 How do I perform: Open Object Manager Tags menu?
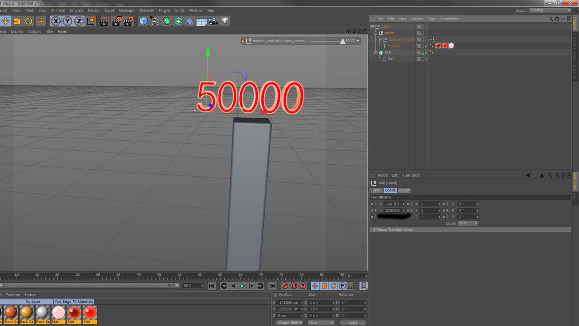[x=432, y=19]
